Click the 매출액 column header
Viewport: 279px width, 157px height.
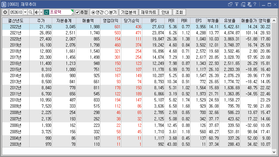click(88, 21)
